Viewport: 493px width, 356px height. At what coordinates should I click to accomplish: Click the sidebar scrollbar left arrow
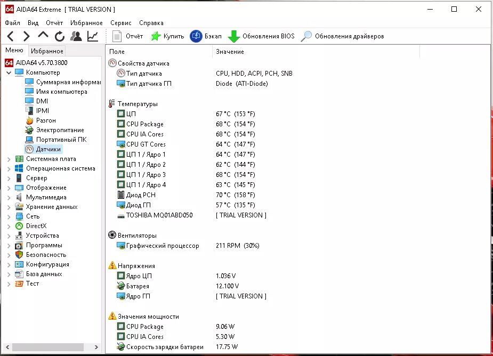coord(7,347)
